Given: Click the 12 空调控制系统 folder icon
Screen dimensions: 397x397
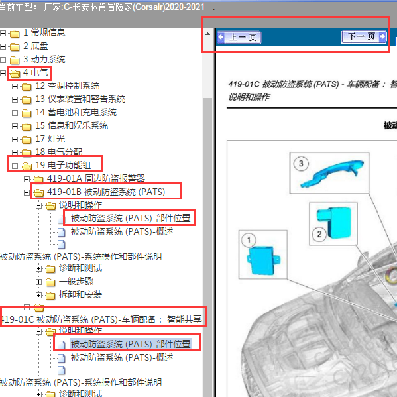Looking at the screenshot, I should click(27, 87).
